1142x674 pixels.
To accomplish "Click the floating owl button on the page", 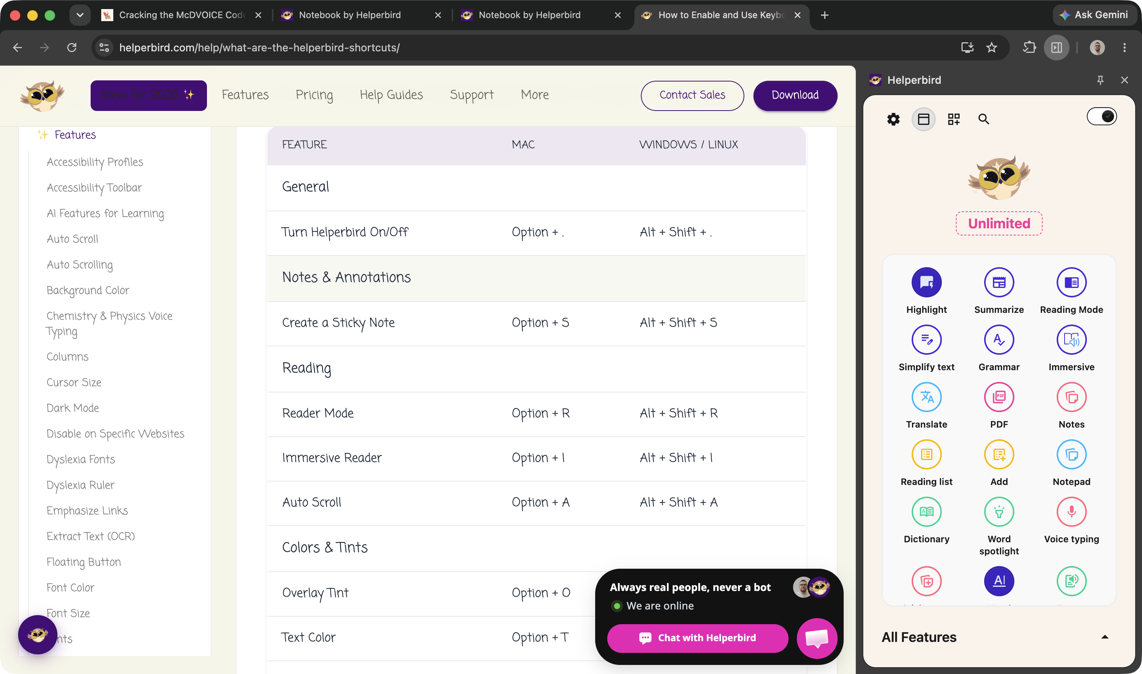I will click(x=38, y=634).
